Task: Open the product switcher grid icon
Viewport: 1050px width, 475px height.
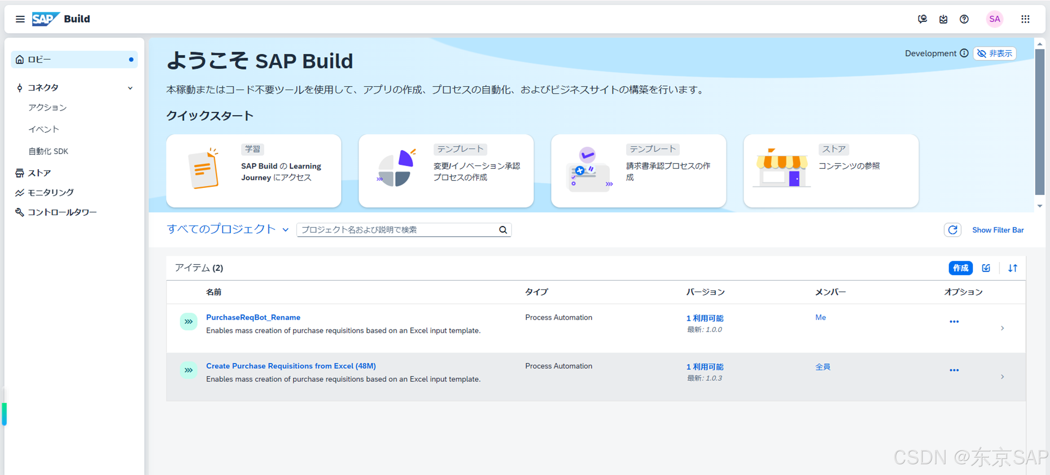Action: point(1025,19)
